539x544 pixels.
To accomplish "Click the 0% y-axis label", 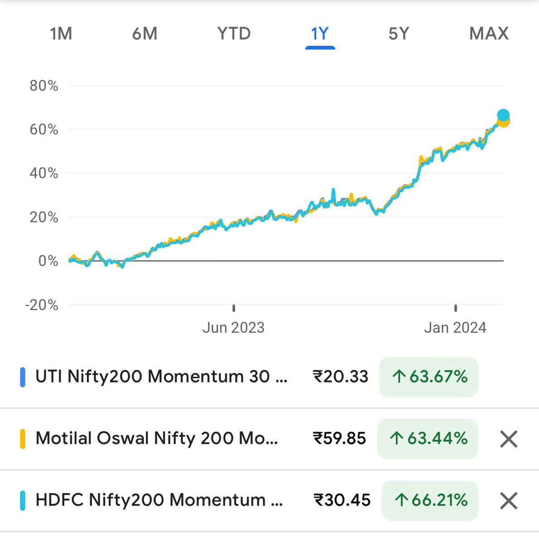I will tap(48, 261).
